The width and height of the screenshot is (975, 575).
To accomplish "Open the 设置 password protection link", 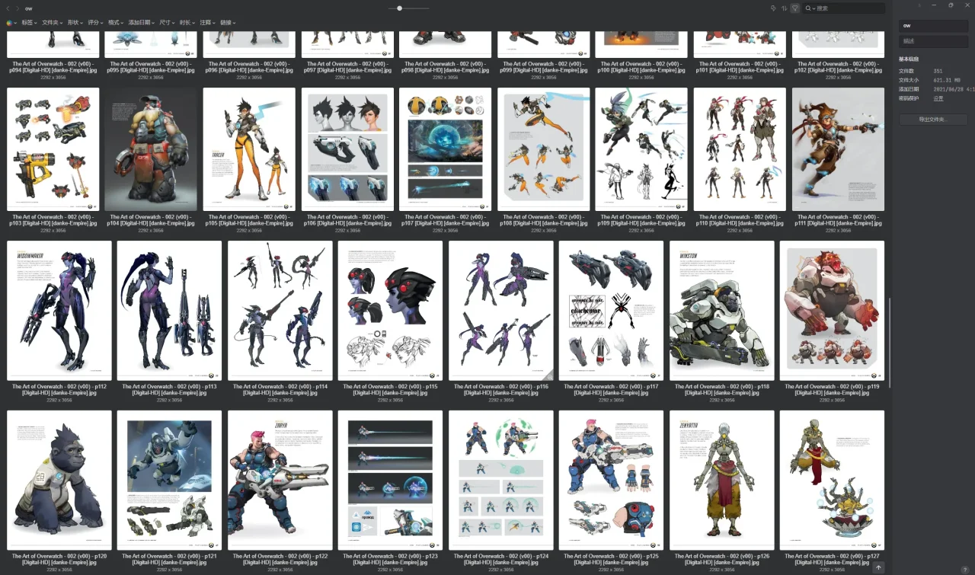I will [x=938, y=98].
